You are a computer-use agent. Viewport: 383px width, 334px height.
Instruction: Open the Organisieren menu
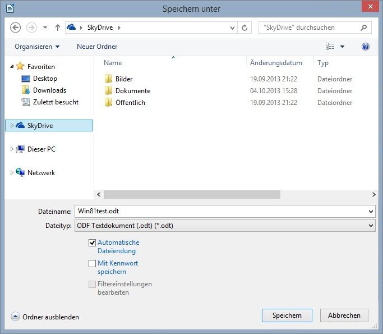(37, 47)
